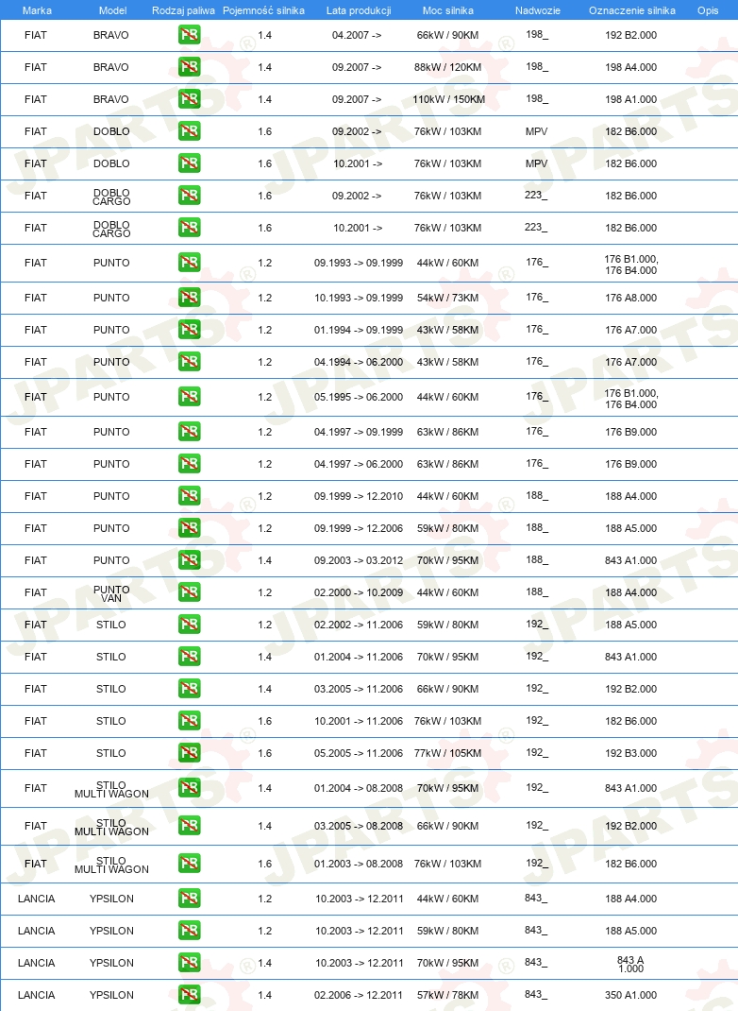The height and width of the screenshot is (1011, 738).
Task: Click the Model column header
Action: [x=112, y=10]
